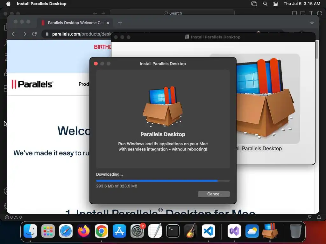Go forward in the Chrome browser
Screen dimensions: 326x244
pyautogui.click(x=24, y=34)
